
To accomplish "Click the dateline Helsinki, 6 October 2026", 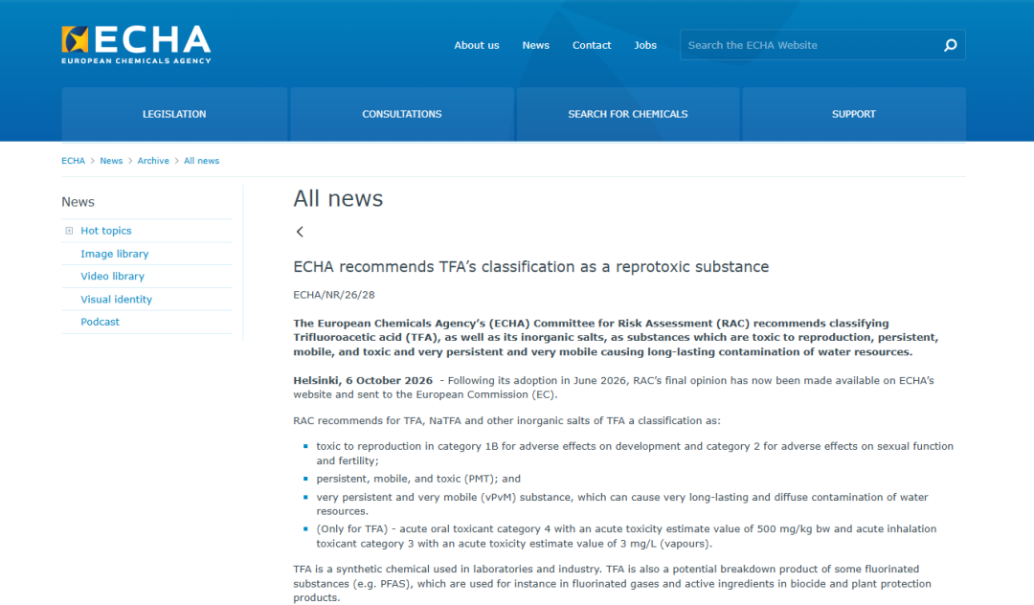I will [x=364, y=380].
